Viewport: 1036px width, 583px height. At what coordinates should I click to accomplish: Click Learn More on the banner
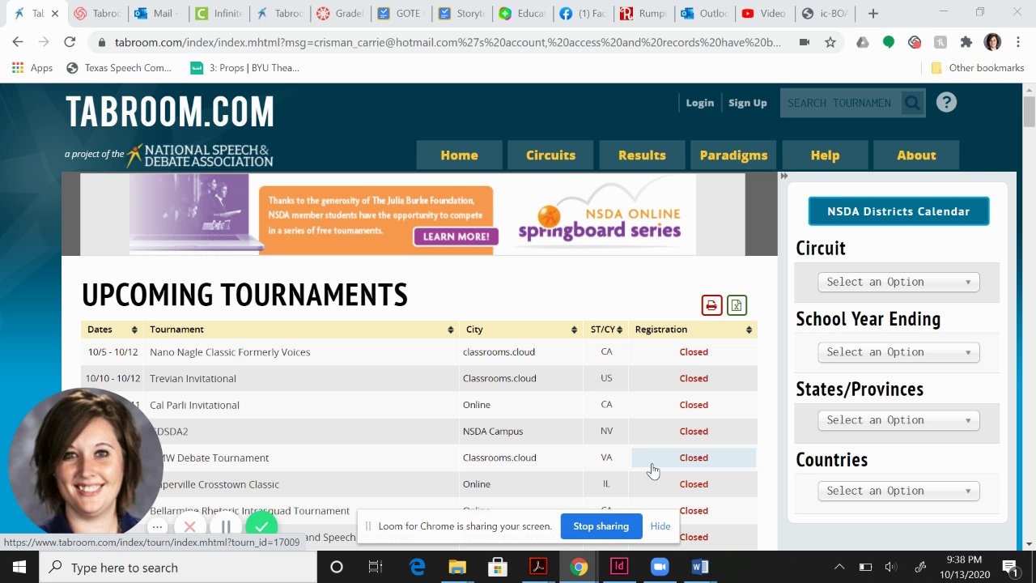(456, 236)
